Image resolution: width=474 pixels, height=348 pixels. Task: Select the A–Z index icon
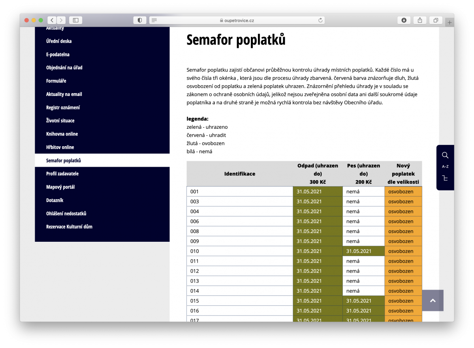coord(445,166)
